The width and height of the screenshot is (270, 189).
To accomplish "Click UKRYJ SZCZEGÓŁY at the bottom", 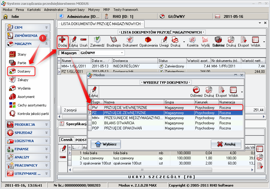I will click(x=162, y=177).
